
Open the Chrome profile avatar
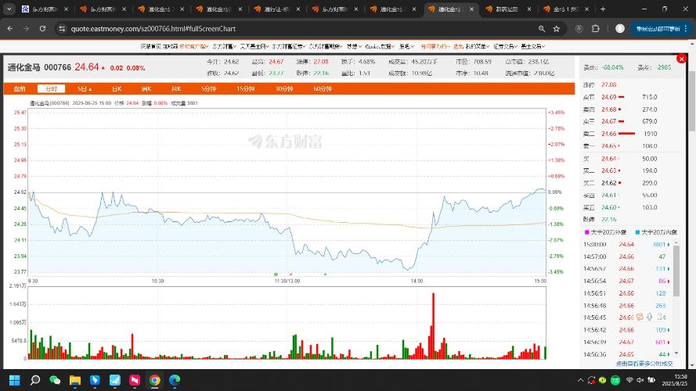[x=620, y=28]
